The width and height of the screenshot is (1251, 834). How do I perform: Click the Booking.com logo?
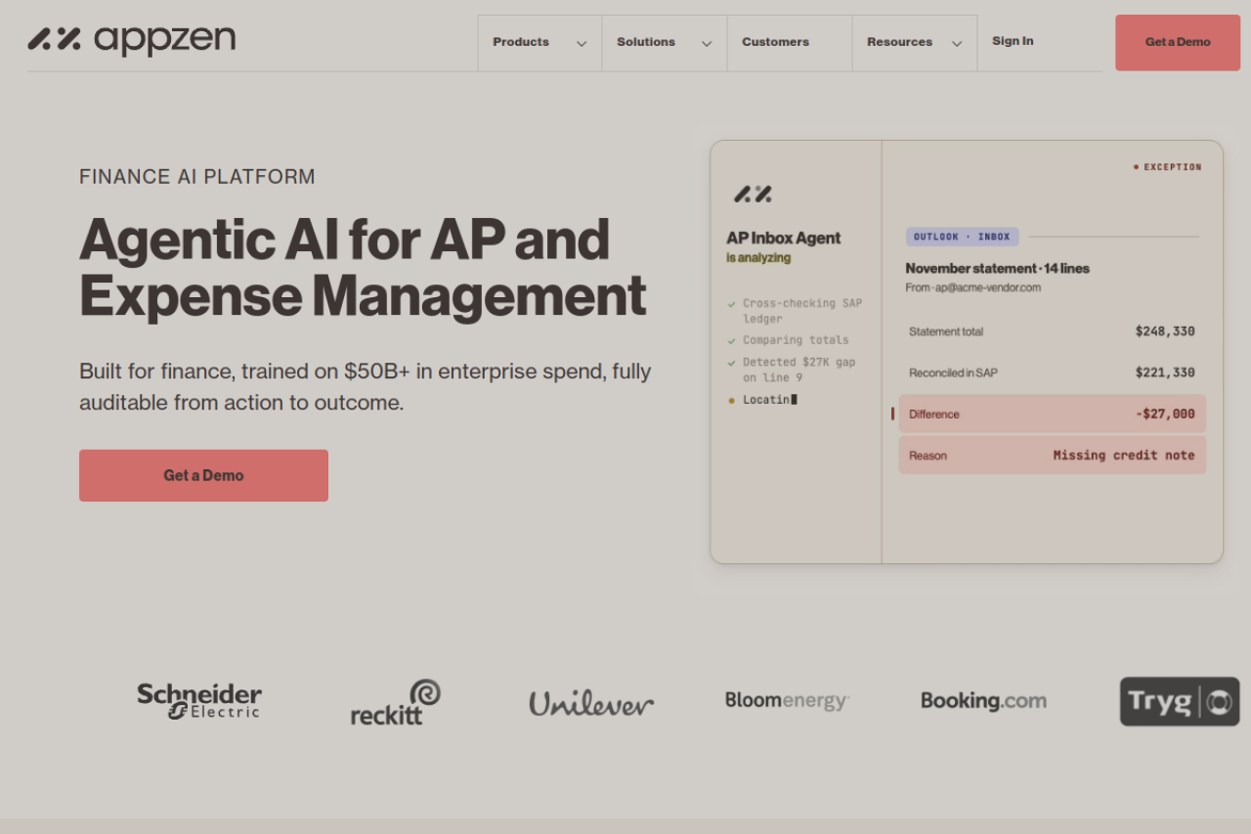coord(983,701)
